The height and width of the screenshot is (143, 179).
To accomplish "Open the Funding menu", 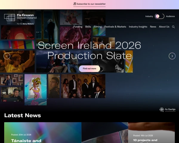I will 78,27.
